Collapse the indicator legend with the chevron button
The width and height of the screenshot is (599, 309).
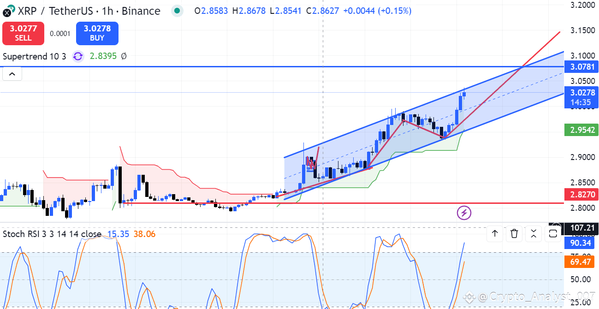click(x=12, y=74)
